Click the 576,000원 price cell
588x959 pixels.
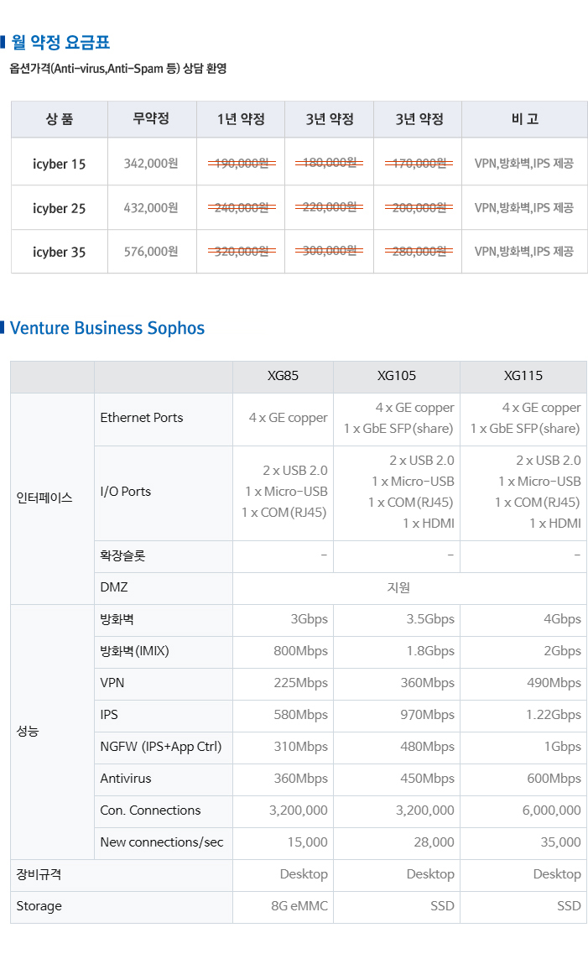pyautogui.click(x=151, y=252)
